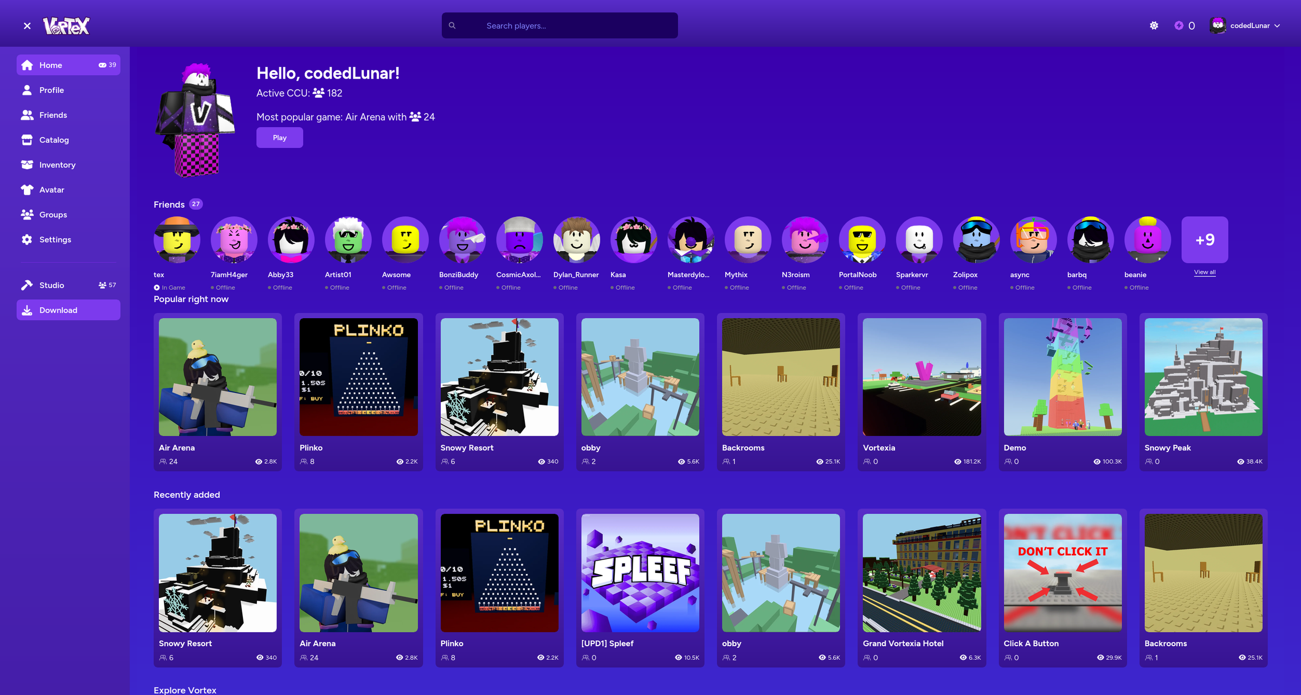Open the Catalog store page
This screenshot has width=1301, height=695.
point(68,140)
